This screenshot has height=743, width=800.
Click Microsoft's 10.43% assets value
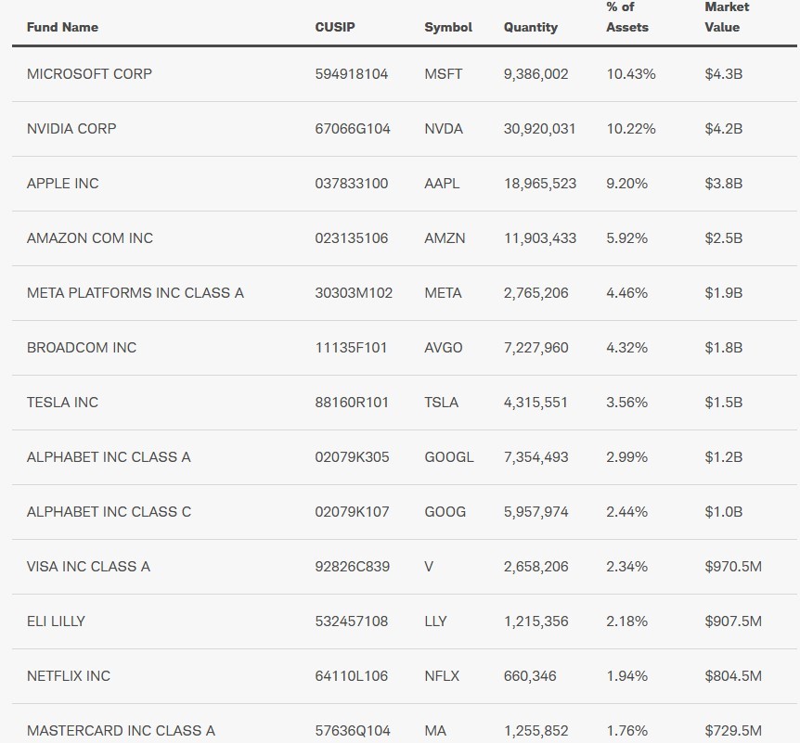tap(631, 73)
